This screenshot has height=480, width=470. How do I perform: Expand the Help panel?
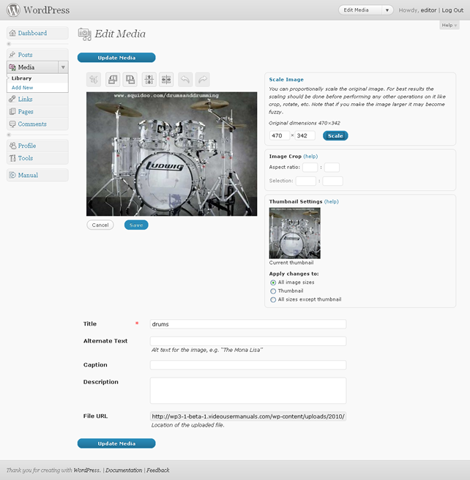pos(450,25)
